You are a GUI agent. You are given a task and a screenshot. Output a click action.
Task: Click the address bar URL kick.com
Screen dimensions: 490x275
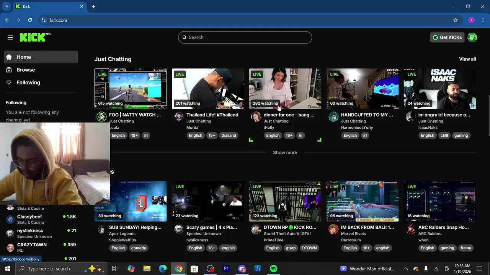tap(59, 20)
